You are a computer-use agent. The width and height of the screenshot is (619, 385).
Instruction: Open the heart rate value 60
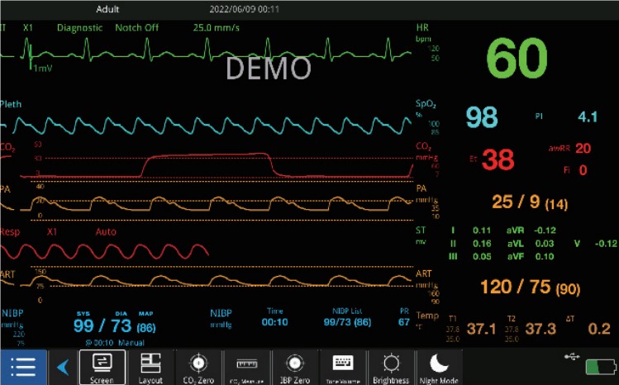pyautogui.click(x=516, y=58)
